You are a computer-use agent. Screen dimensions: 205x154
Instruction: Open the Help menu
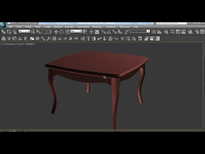[x=136, y=27]
